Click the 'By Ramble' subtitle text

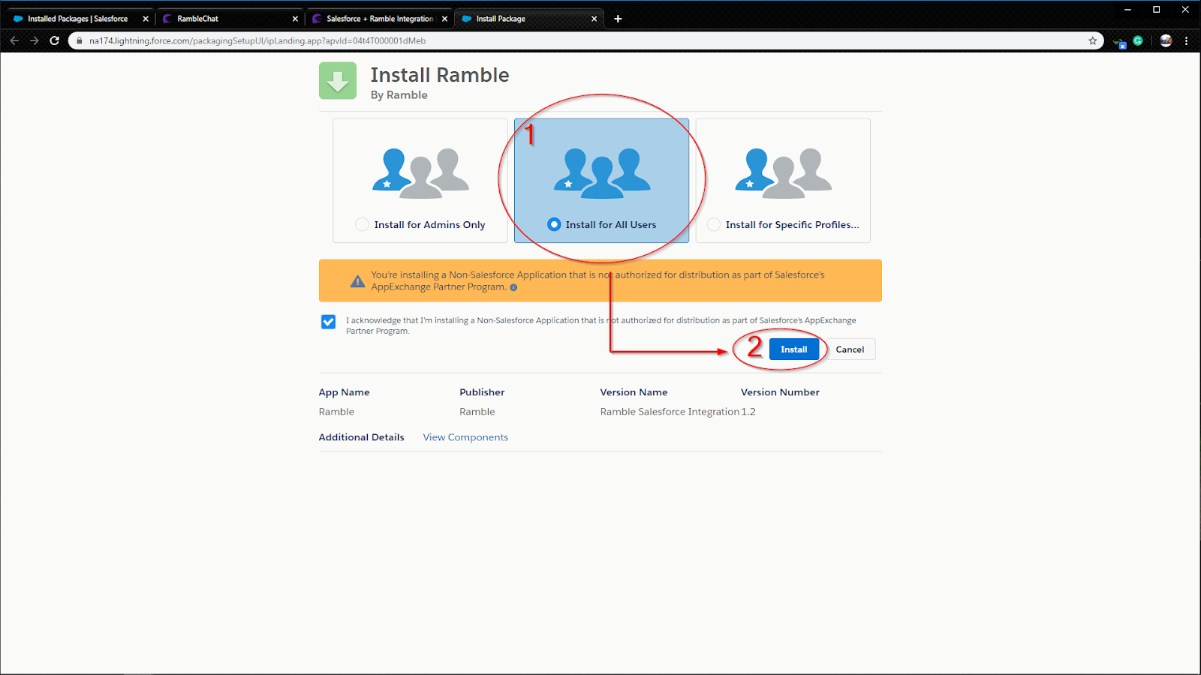[399, 95]
